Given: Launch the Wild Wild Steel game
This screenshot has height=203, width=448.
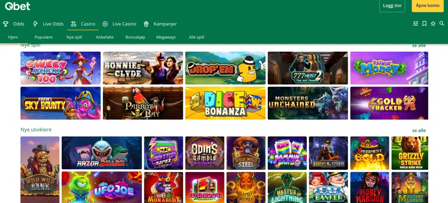Looking at the screenshot, I should pyautogui.click(x=246, y=153).
